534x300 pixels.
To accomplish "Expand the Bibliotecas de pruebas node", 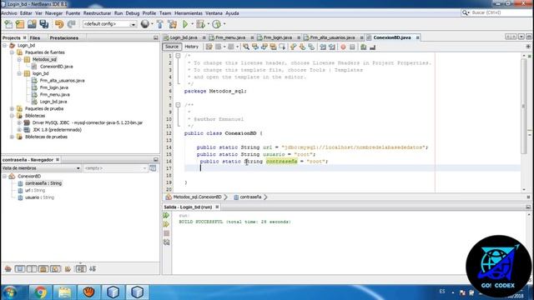I will (x=12, y=137).
